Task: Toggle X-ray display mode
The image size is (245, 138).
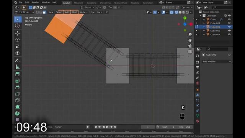Action: [x=171, y=12]
